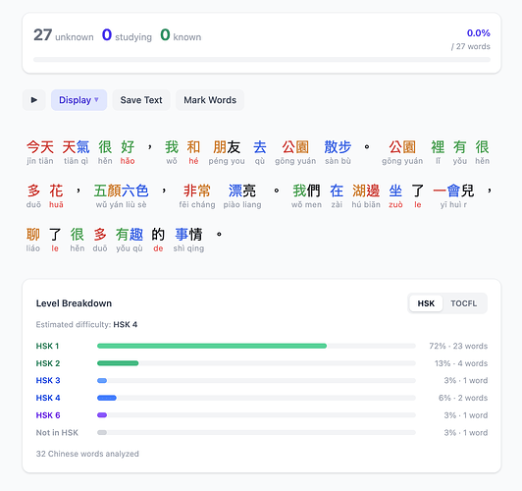522x491 pixels.
Task: Select the word 非常
Action: coord(197,196)
